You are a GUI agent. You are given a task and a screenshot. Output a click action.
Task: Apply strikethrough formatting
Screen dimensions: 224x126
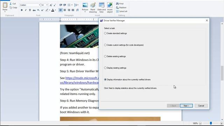point(34,10)
